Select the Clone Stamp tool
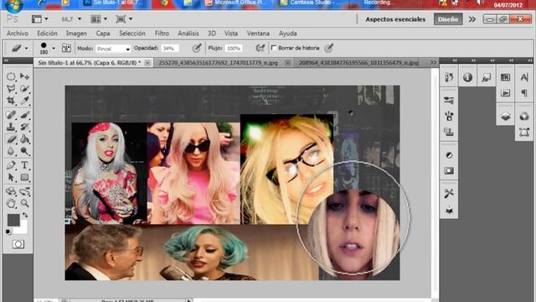This screenshot has height=302, width=536. click(x=11, y=127)
